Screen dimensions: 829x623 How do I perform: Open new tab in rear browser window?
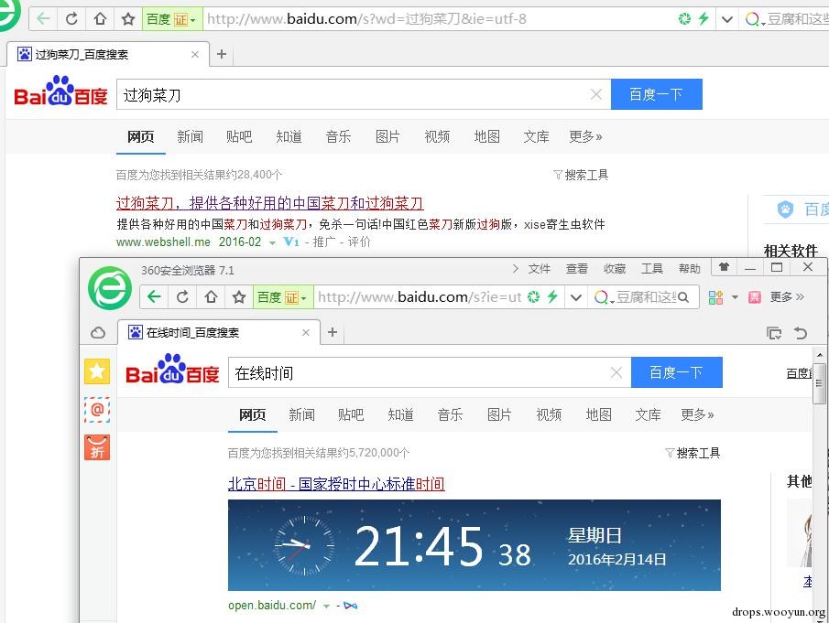click(x=222, y=54)
